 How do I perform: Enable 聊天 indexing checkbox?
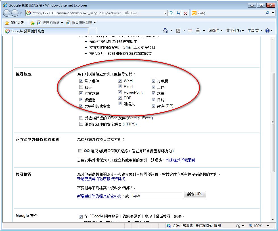point(81,87)
